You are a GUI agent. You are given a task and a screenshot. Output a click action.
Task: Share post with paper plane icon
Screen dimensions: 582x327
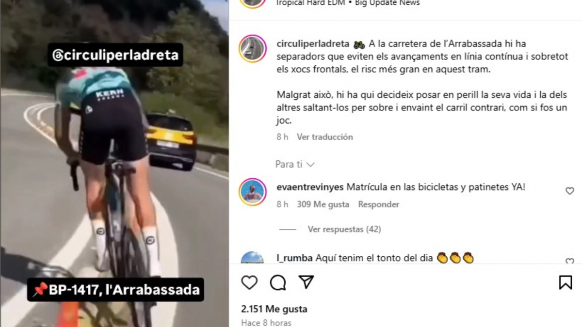coord(306,282)
